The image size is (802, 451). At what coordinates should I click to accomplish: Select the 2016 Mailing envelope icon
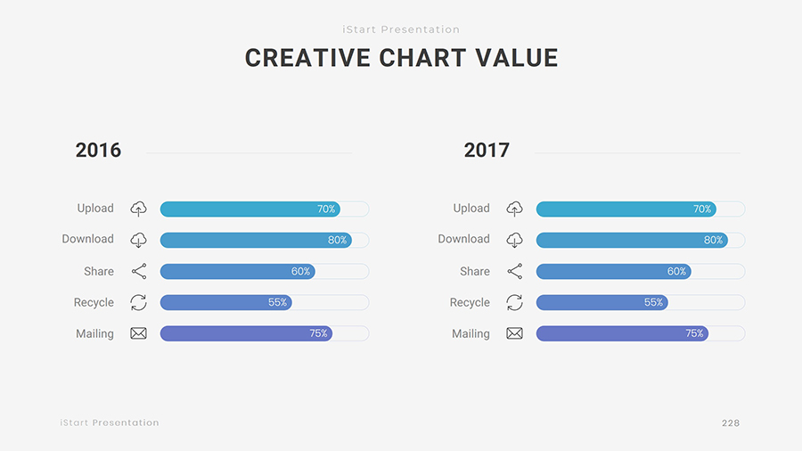[138, 333]
